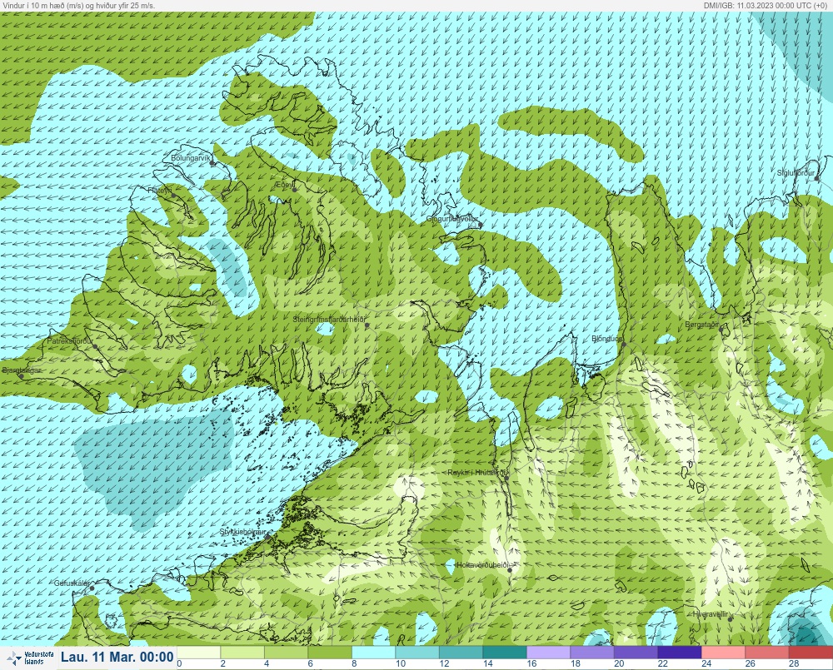
Task: Select the Bolungarvík station label
Action: click(x=191, y=158)
